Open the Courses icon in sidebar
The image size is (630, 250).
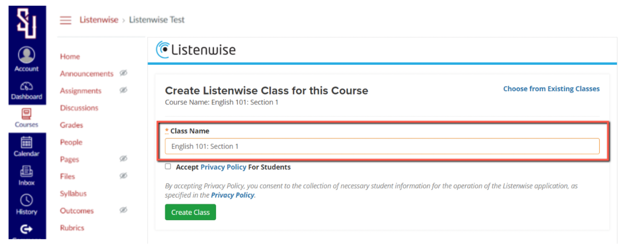pyautogui.click(x=26, y=114)
